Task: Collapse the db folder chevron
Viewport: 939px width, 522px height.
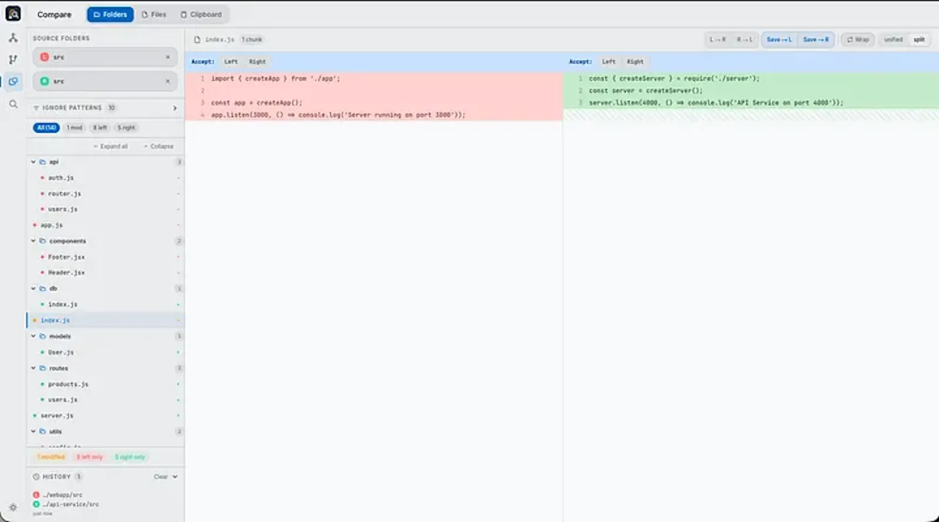Action: point(33,289)
